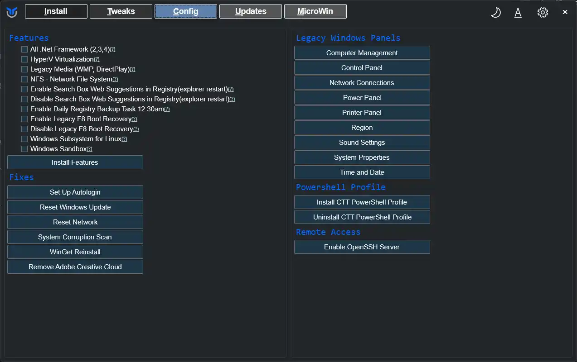Run Reset Windows Update

75,207
